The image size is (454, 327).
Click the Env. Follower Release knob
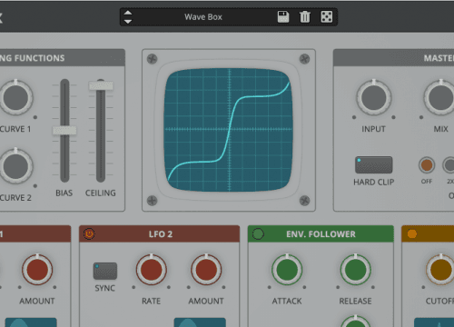tap(356, 270)
